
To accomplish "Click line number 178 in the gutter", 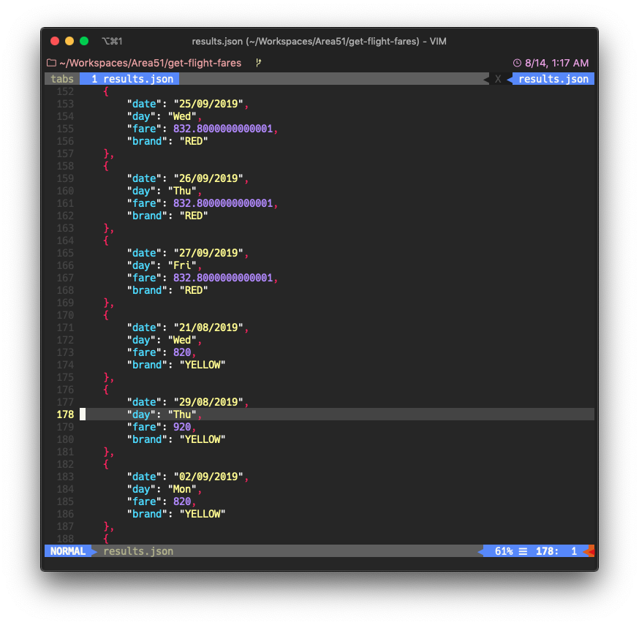I will pyautogui.click(x=65, y=414).
